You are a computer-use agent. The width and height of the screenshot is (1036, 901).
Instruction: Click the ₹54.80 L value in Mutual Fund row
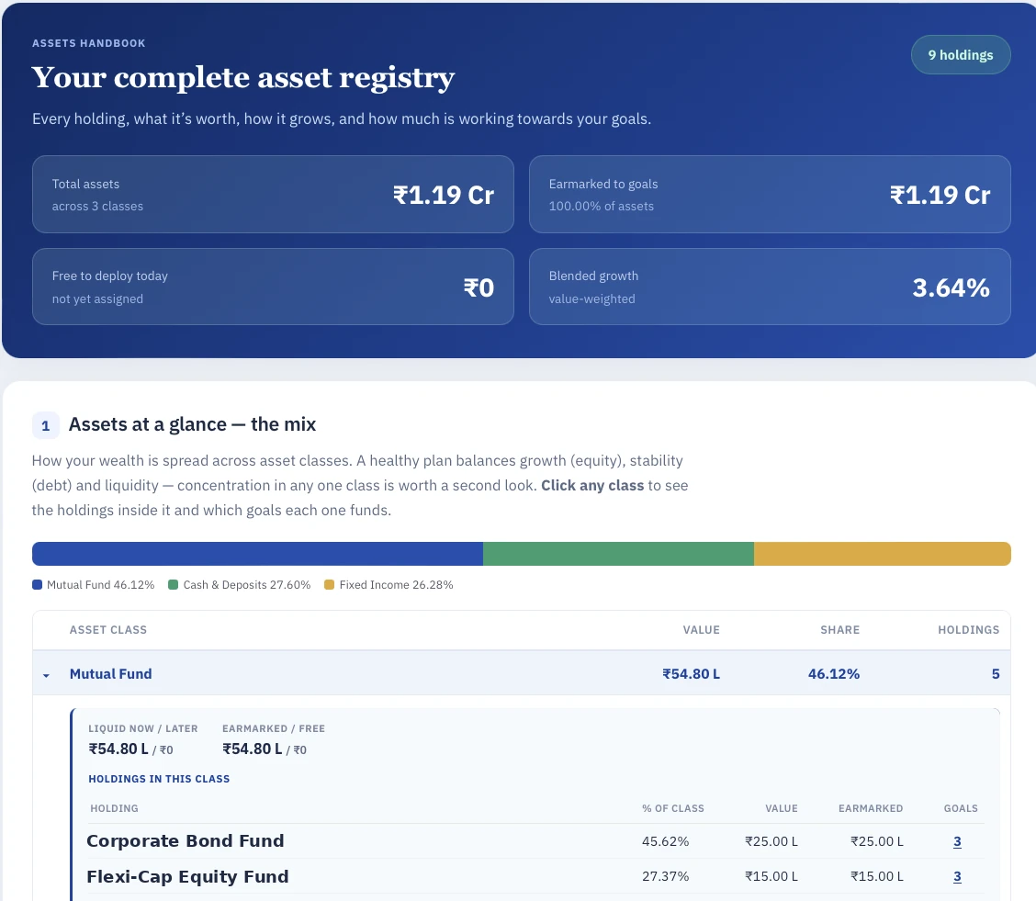(691, 674)
